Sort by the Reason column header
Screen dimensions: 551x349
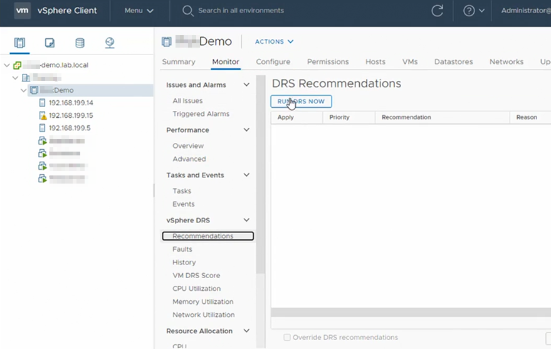tap(530, 117)
